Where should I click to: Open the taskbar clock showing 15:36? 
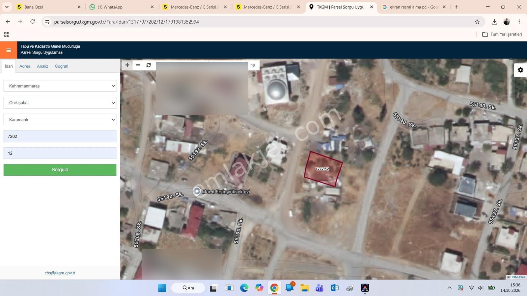pos(510,288)
